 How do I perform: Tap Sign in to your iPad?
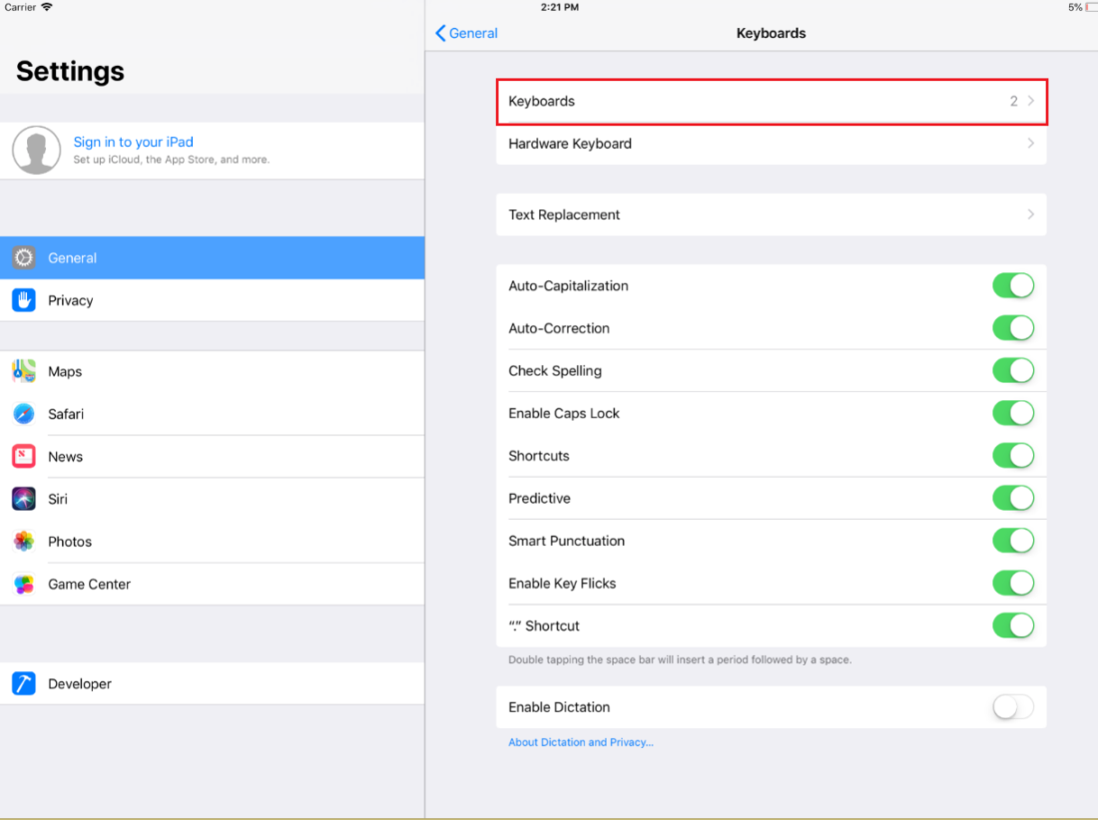pos(134,142)
